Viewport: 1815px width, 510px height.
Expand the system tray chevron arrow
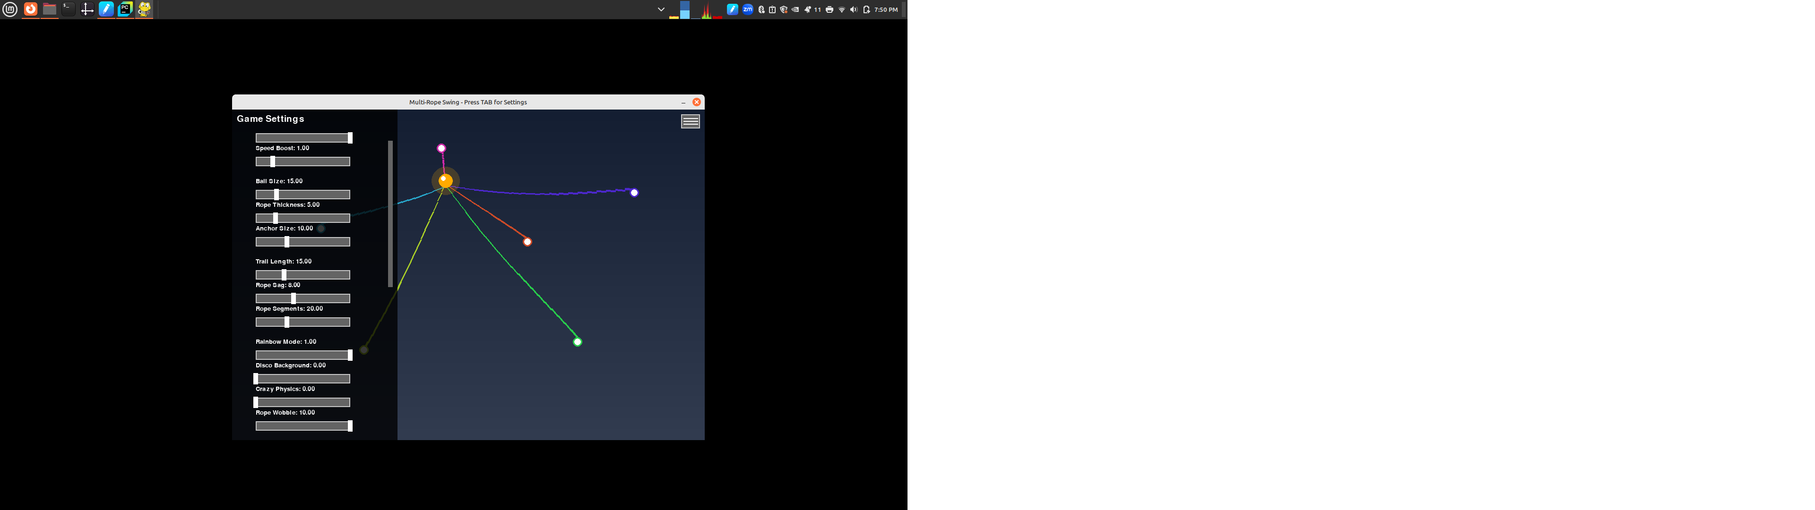point(660,10)
